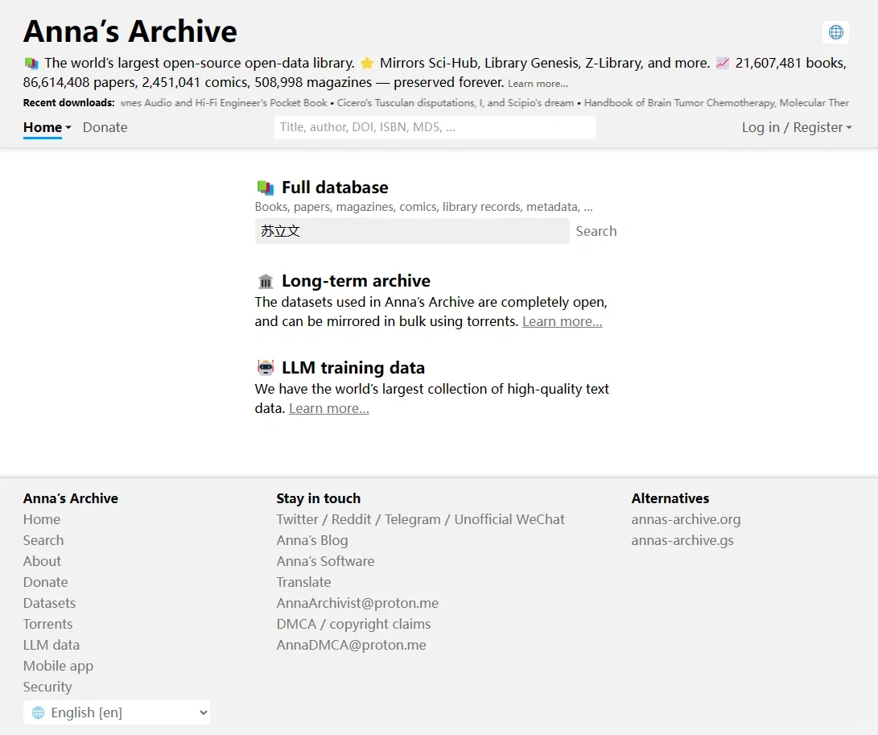Open the Anna's Archive title heading
The image size is (878, 735).
coord(130,31)
